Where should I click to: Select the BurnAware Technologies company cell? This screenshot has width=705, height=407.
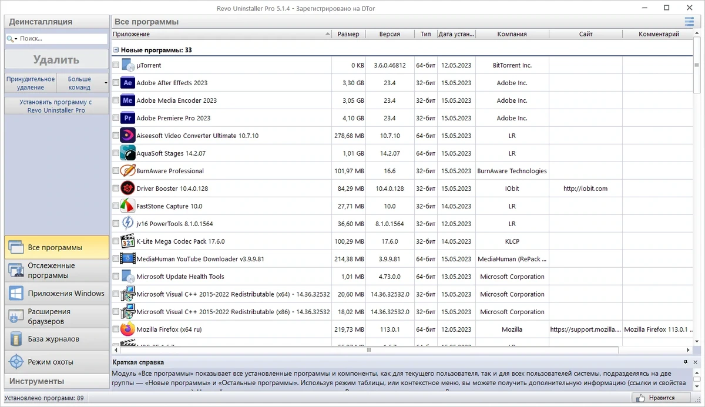pyautogui.click(x=512, y=171)
